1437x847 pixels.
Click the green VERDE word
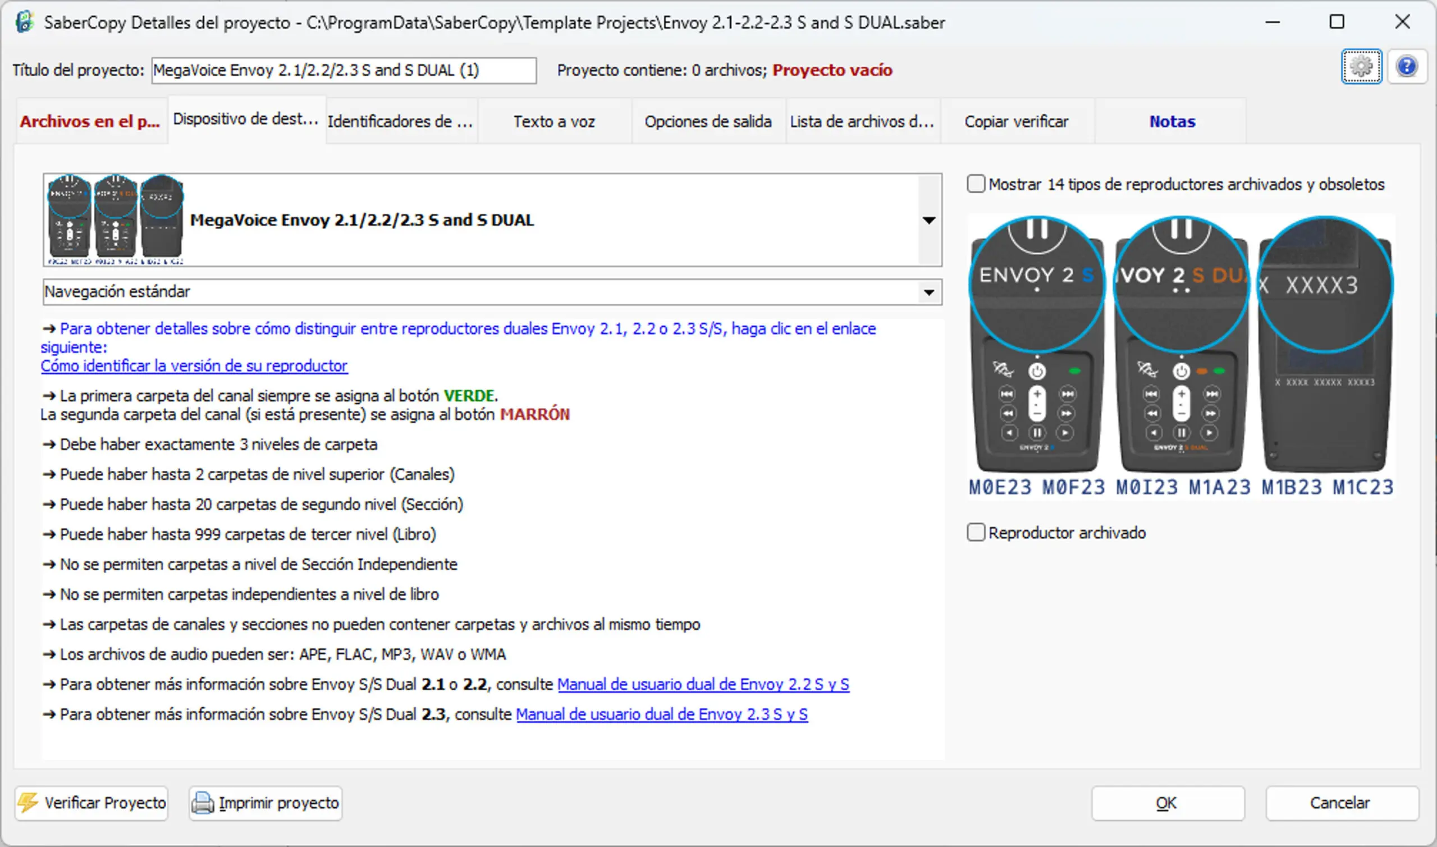click(x=470, y=396)
